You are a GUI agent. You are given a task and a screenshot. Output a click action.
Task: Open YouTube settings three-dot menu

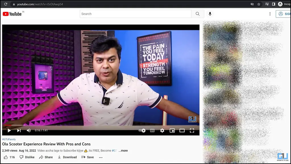tap(270, 14)
